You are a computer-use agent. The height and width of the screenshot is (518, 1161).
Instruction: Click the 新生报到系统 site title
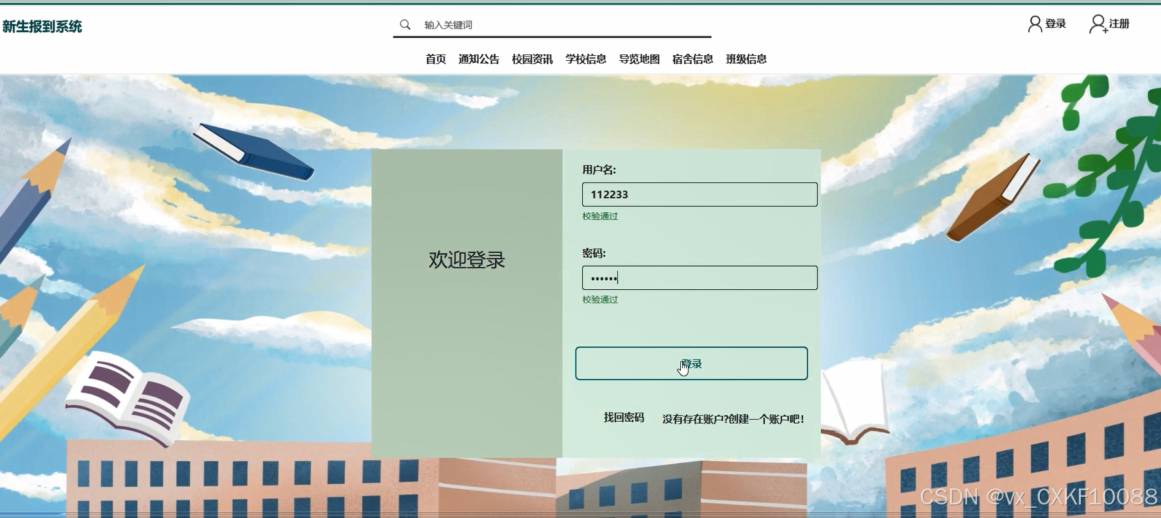(x=42, y=26)
